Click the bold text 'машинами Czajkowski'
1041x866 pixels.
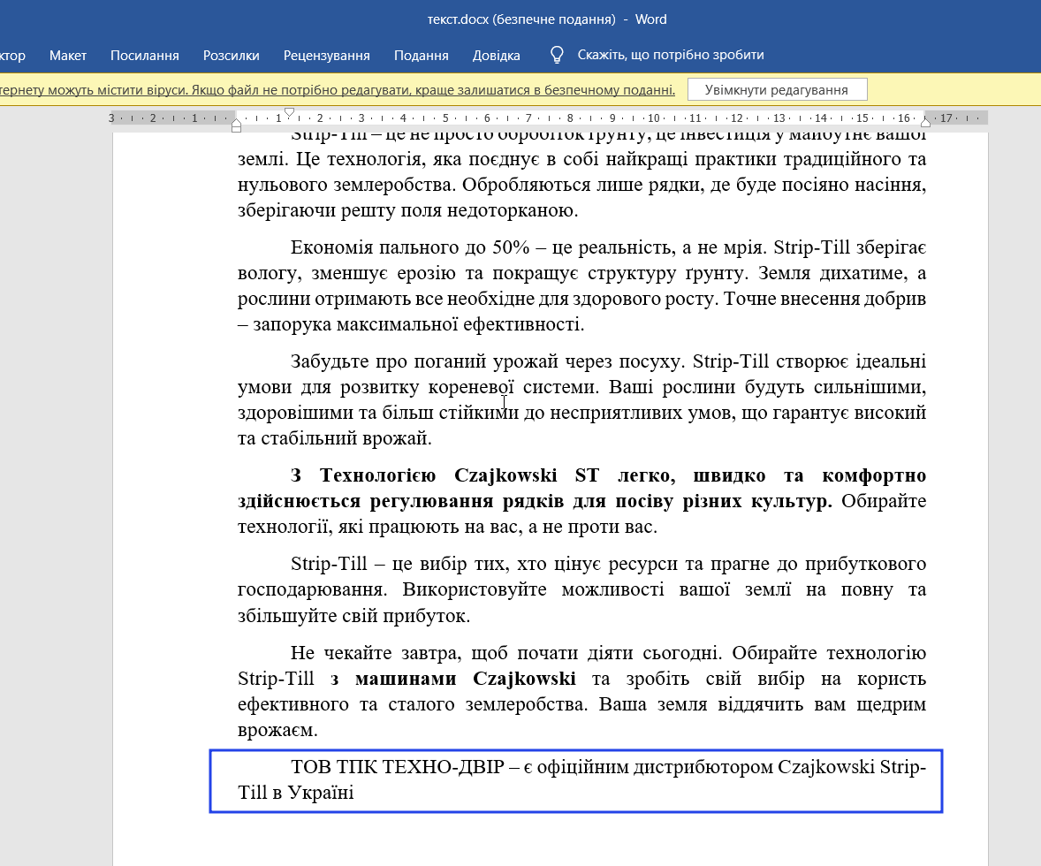click(466, 679)
